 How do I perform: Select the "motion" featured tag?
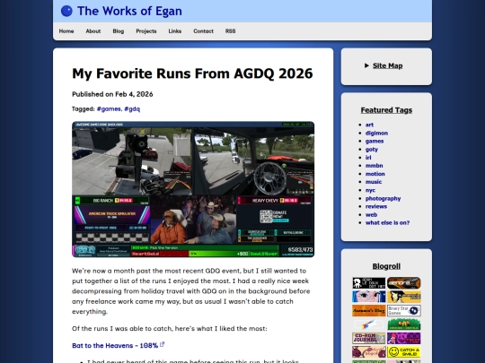click(x=375, y=174)
